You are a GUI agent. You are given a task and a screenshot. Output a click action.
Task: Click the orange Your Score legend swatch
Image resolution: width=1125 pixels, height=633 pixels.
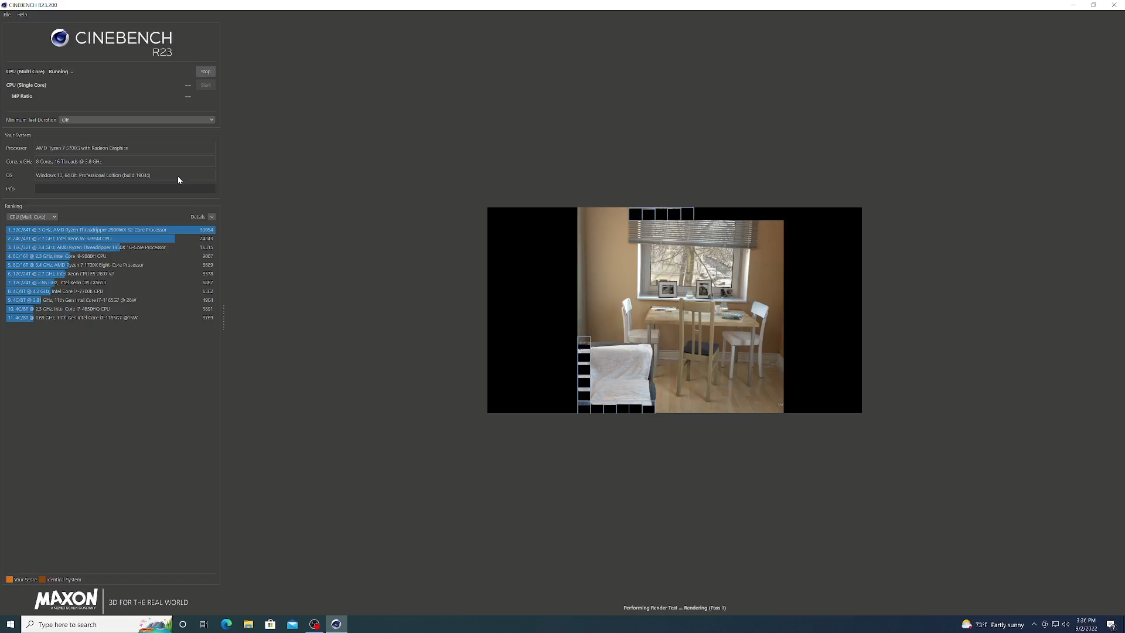pyautogui.click(x=9, y=580)
